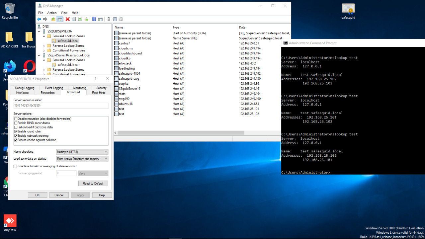This screenshot has height=239, width=425.
Task: Toggle the Show/Hide Console Tree icon
Action: [x=60, y=19]
